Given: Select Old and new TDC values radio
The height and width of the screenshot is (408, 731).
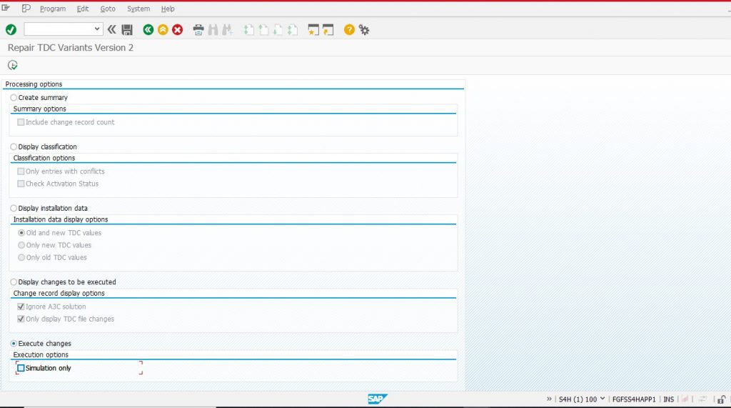Looking at the screenshot, I should coord(21,233).
